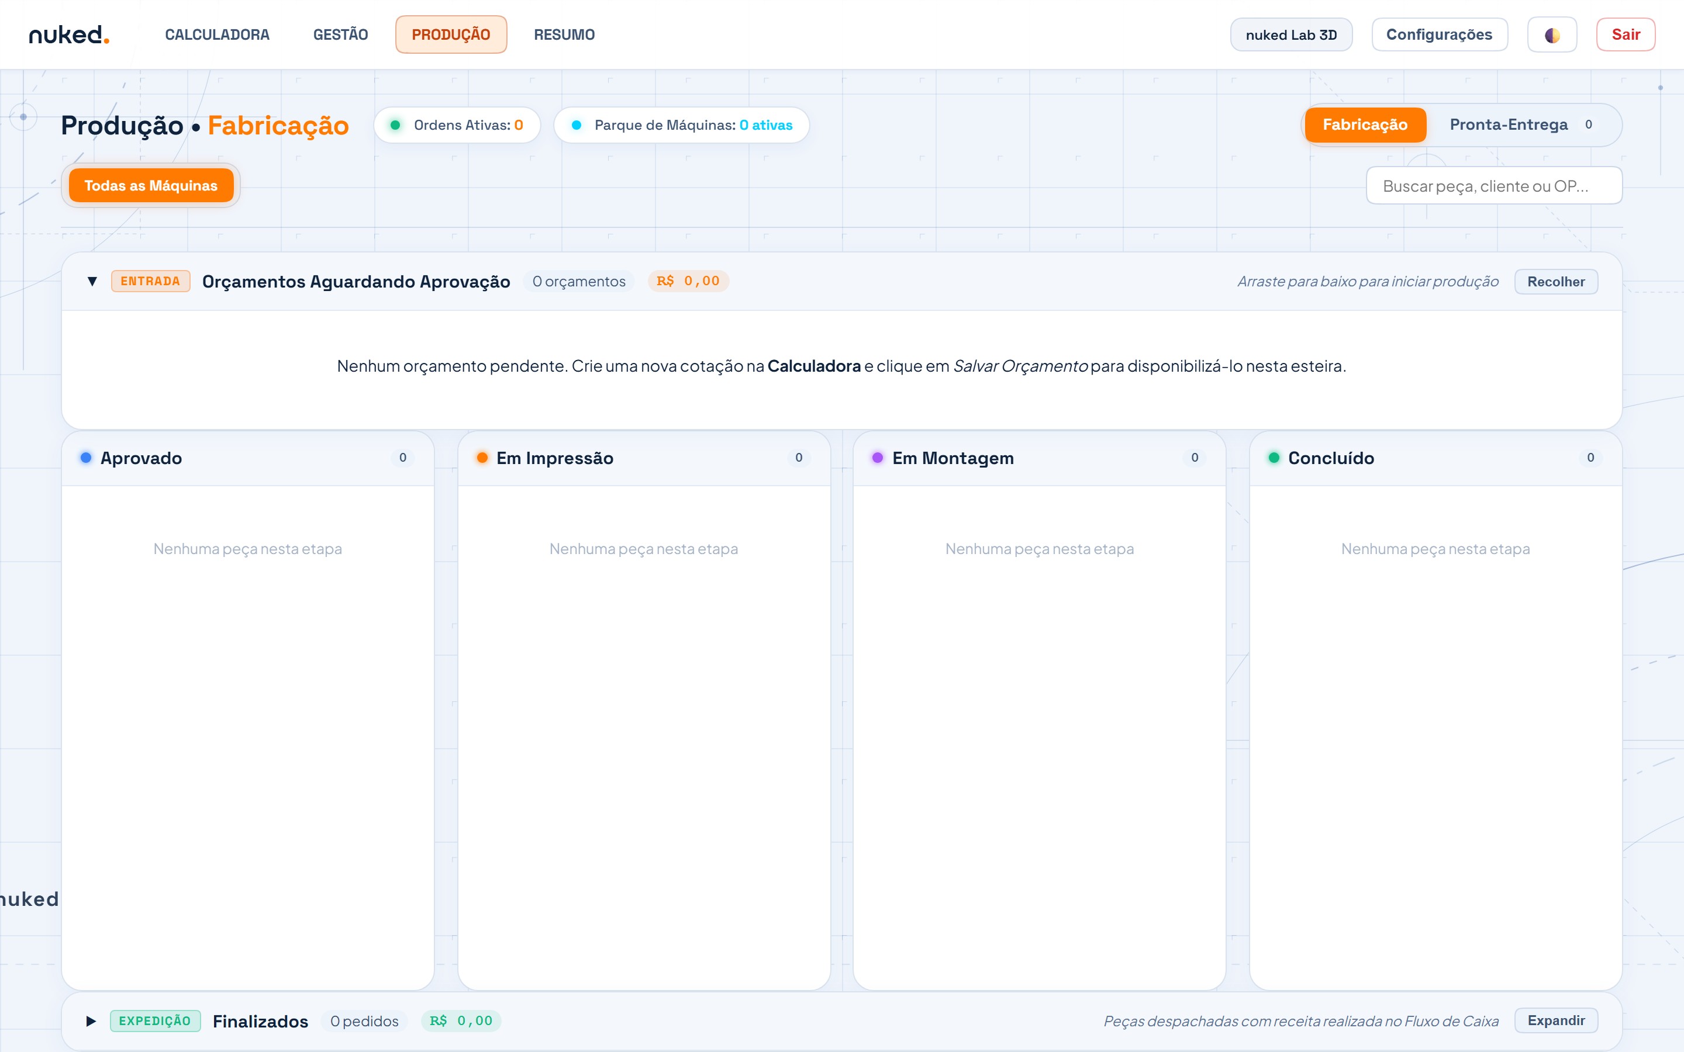Click the EXPEDIÇÃO badge
Screen dimensions: 1684x1052
pos(155,1020)
